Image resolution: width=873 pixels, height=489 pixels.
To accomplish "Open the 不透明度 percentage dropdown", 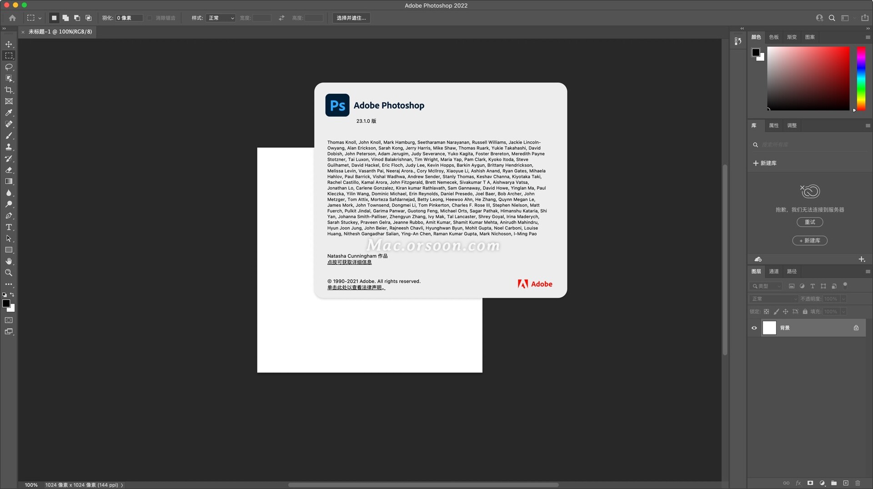I will 843,299.
